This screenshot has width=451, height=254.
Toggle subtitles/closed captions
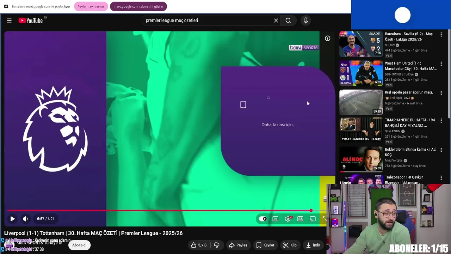click(276, 219)
